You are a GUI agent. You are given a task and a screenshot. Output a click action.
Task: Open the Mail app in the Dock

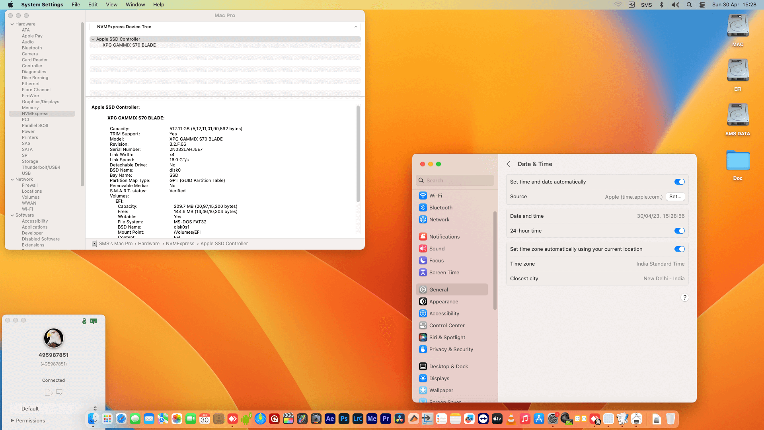[x=149, y=419]
